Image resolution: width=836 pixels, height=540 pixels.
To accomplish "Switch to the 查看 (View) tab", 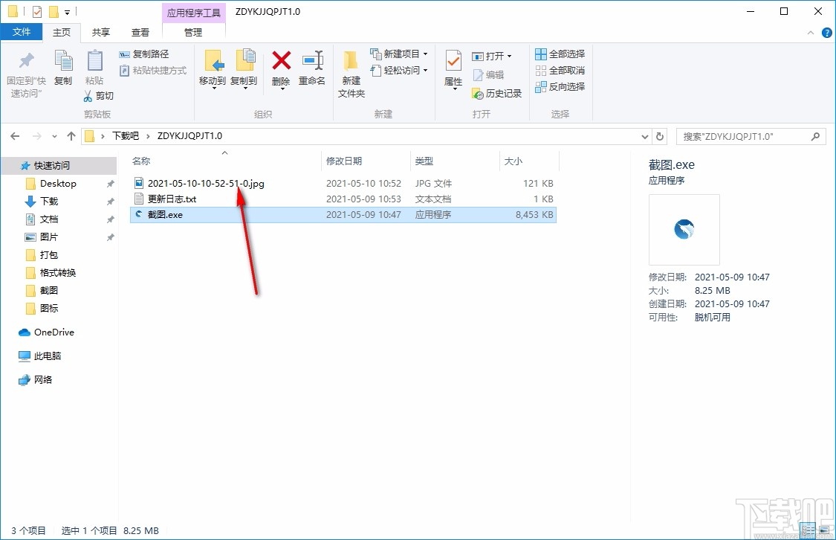I will pyautogui.click(x=140, y=32).
